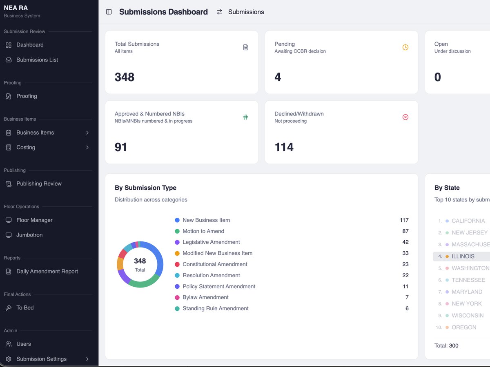490x367 pixels.
Task: Select the Pending card showing 4
Action: [341, 62]
